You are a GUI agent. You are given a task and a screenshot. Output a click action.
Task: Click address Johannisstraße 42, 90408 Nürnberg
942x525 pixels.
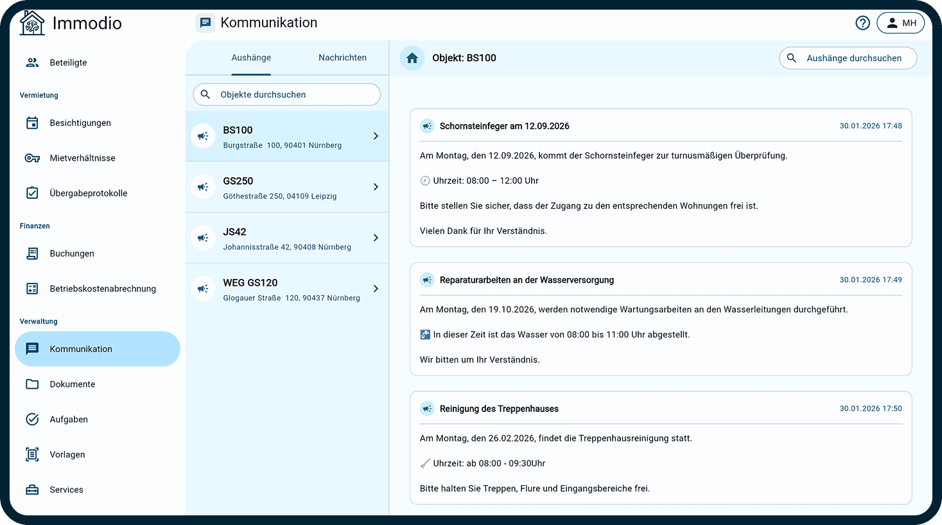287,247
